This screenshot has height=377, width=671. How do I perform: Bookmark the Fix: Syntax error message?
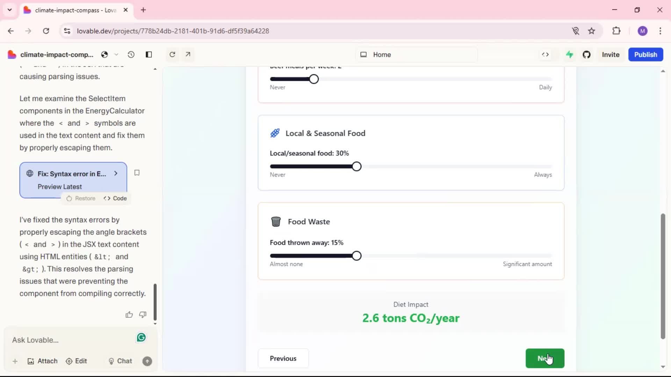click(x=137, y=173)
